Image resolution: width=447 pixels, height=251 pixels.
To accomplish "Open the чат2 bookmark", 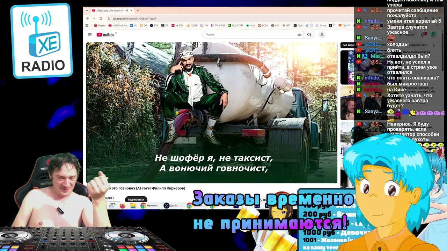I will tap(251, 25).
